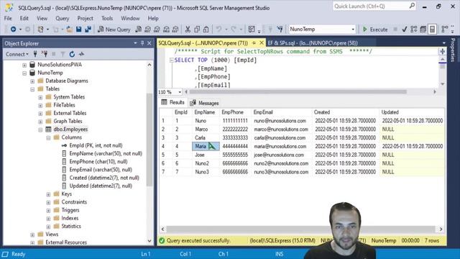Click the New Project toolbar icon
Viewport: 460px width, 259px height.
pyautogui.click(x=41, y=29)
